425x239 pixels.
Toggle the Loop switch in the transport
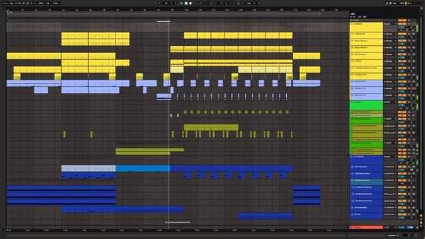(x=238, y=3)
